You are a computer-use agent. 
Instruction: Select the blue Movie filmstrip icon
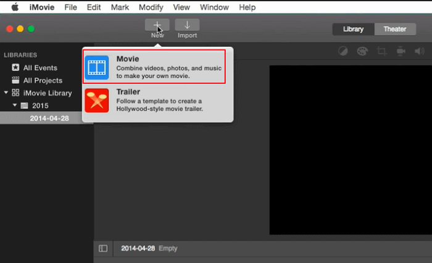coord(97,67)
